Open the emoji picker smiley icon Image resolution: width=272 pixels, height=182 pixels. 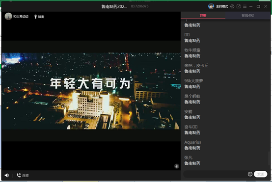[x=250, y=174]
